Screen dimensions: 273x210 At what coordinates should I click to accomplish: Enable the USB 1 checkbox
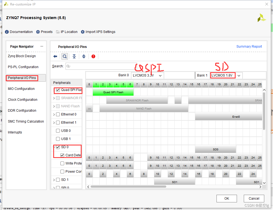coord(58,139)
